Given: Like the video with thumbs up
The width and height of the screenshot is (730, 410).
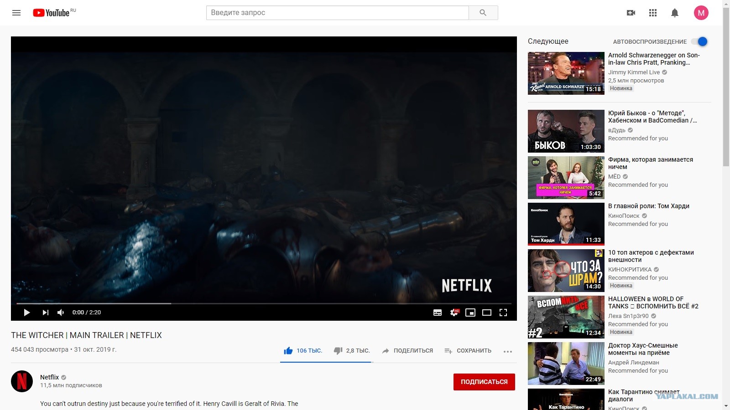Looking at the screenshot, I should click(x=303, y=351).
